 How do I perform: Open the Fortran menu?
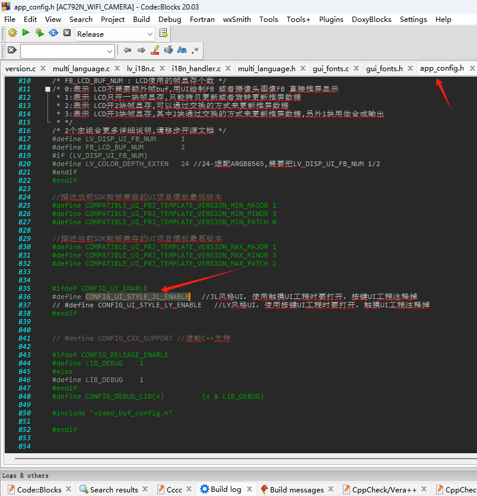202,20
